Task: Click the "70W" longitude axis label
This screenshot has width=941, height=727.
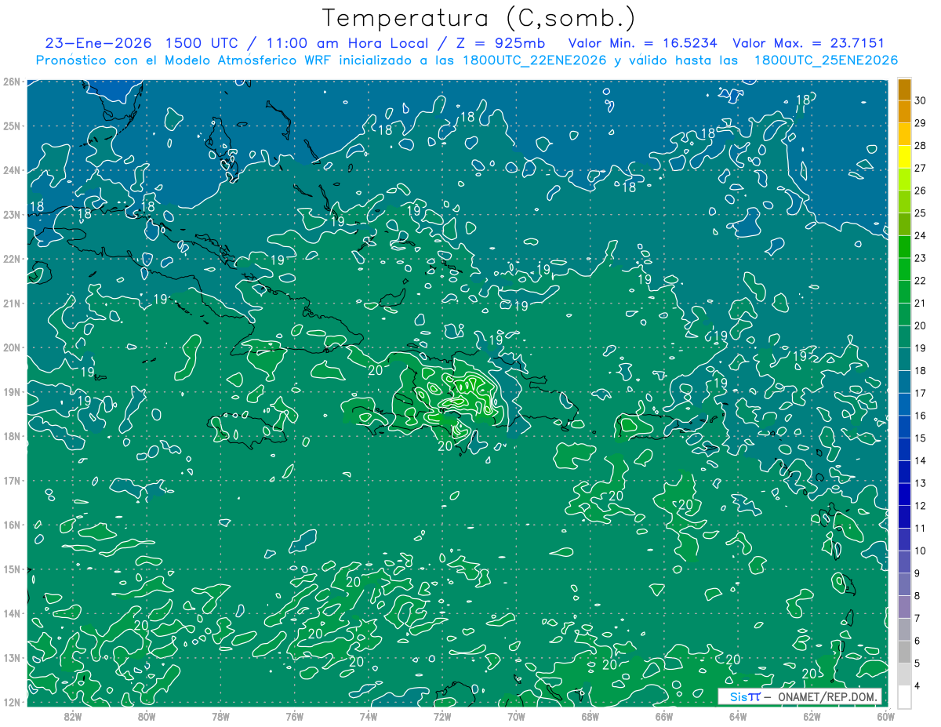Action: [x=516, y=715]
